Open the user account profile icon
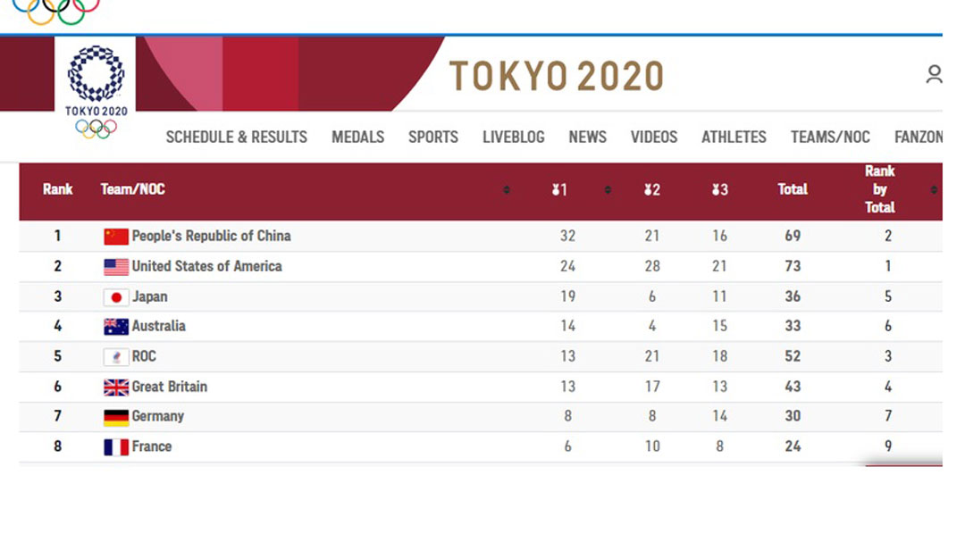 point(934,74)
